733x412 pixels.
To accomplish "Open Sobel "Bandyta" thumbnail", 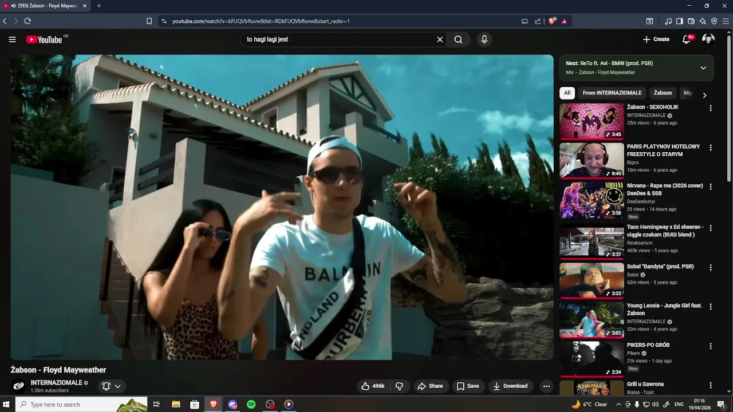I will [x=592, y=280].
